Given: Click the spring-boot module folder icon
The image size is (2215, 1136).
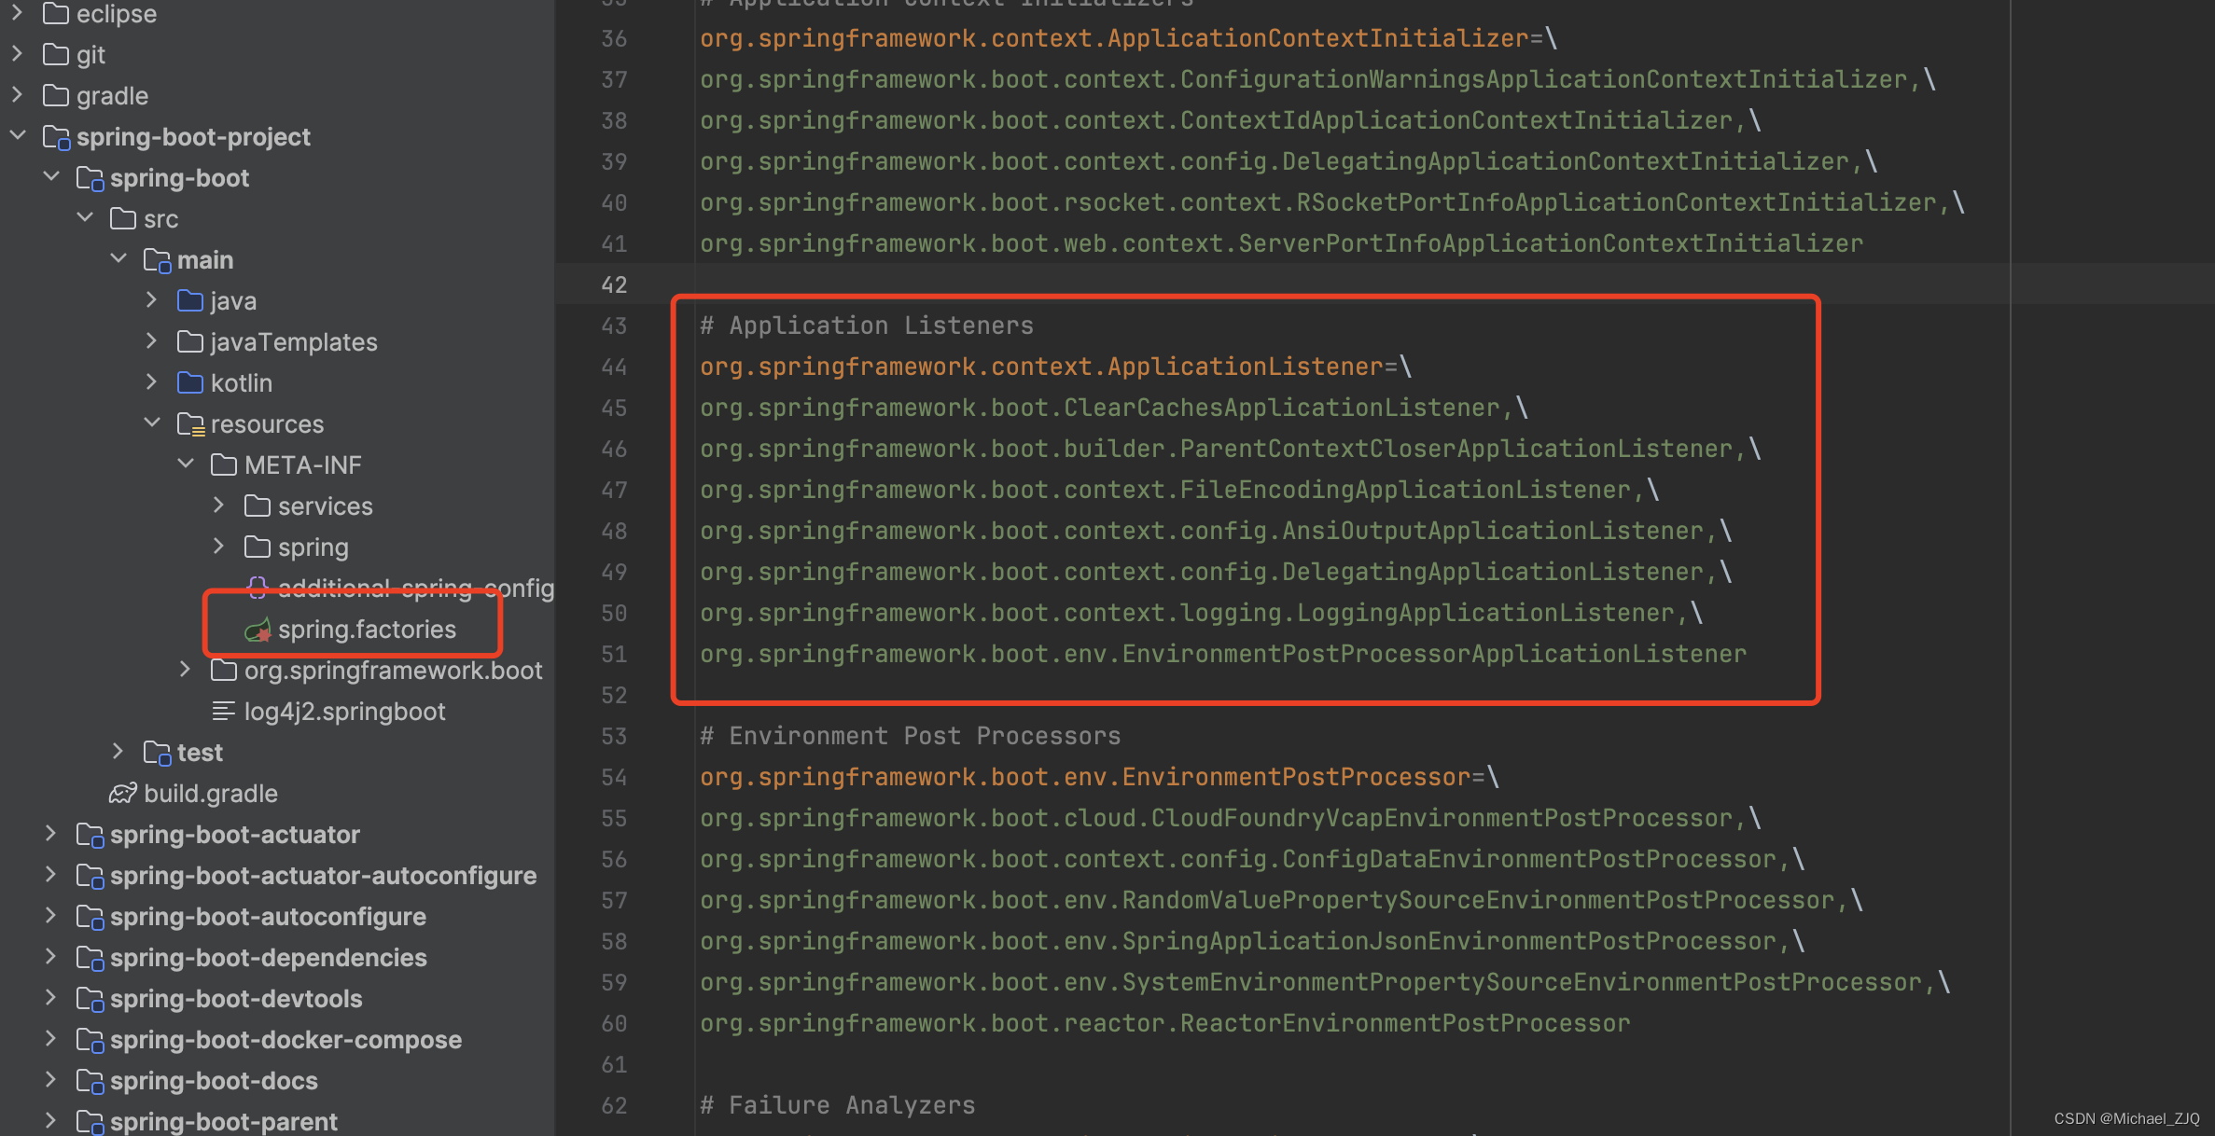Looking at the screenshot, I should [91, 178].
